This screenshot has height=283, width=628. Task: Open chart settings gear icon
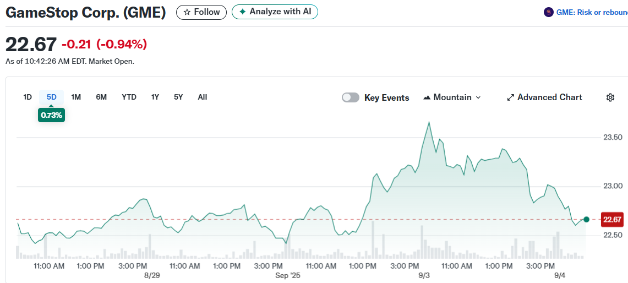610,97
